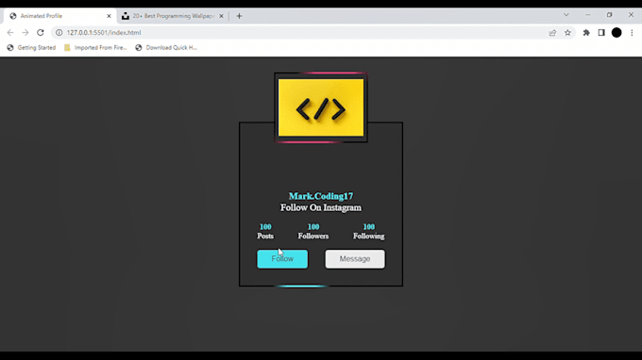642x360 pixels.
Task: Open a new tab with the plus button
Action: (239, 16)
